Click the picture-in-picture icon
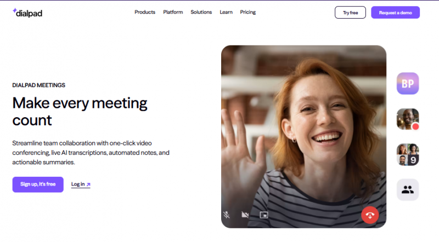The width and height of the screenshot is (439, 242). (263, 215)
